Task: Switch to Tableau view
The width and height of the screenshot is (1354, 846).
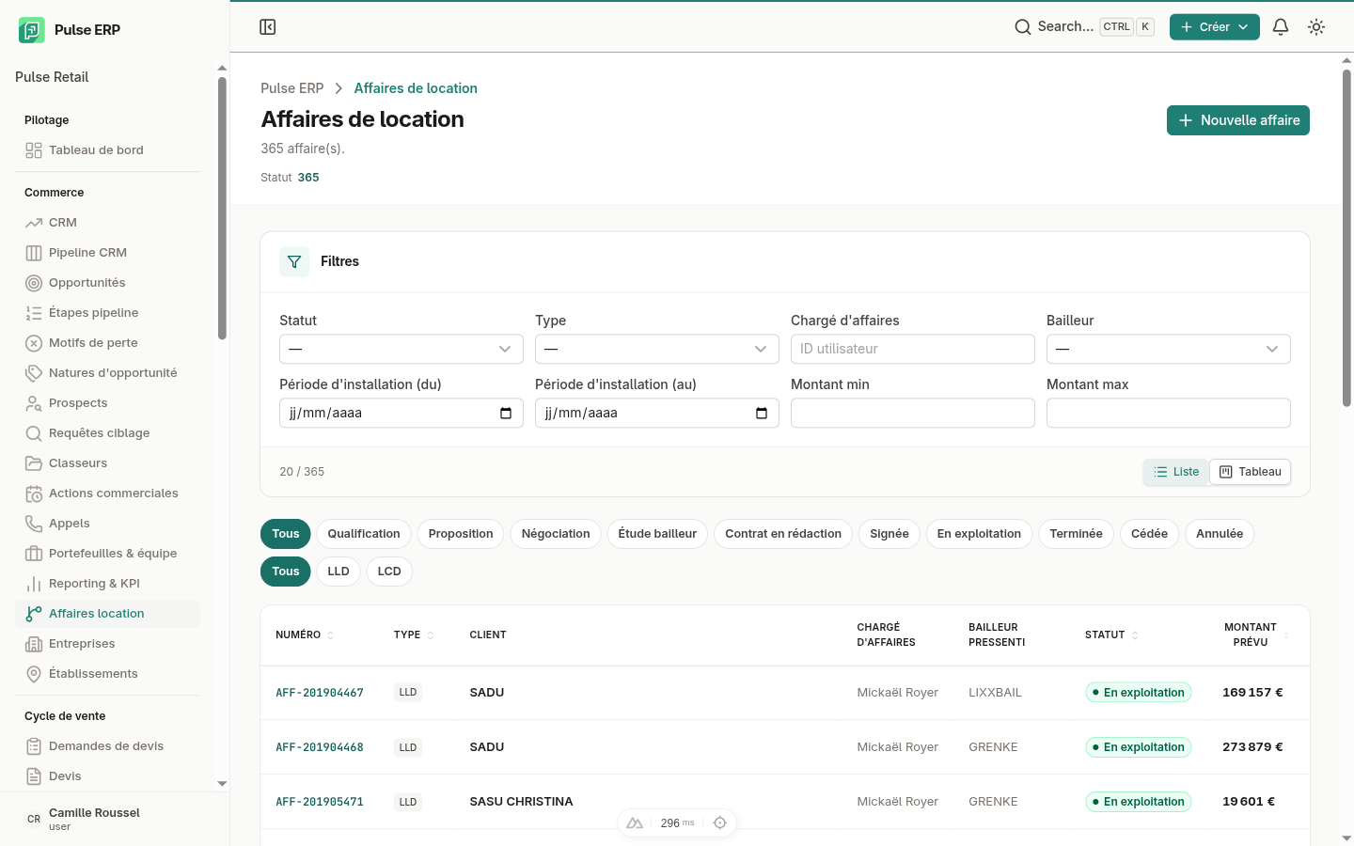Action: click(1250, 472)
